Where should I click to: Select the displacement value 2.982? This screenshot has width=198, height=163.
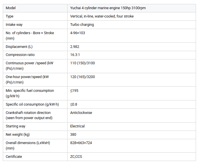pyautogui.click(x=75, y=47)
